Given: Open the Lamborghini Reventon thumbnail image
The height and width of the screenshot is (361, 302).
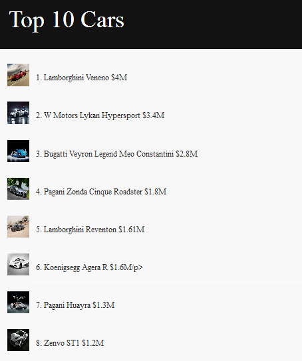Looking at the screenshot, I should click(x=18, y=226).
